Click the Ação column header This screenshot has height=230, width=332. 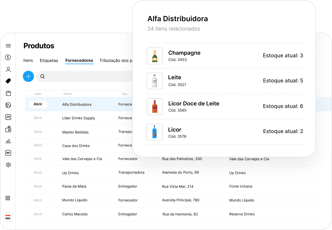click(x=38, y=94)
